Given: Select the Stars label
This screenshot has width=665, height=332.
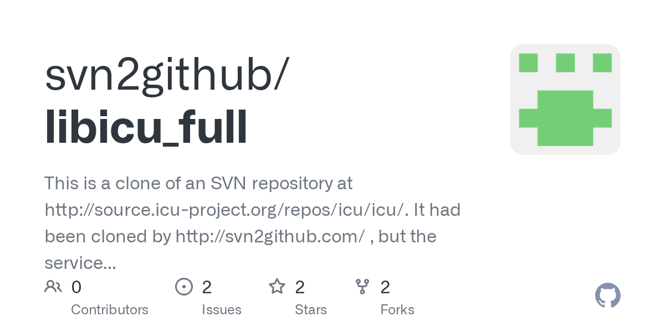Looking at the screenshot, I should point(311,309).
